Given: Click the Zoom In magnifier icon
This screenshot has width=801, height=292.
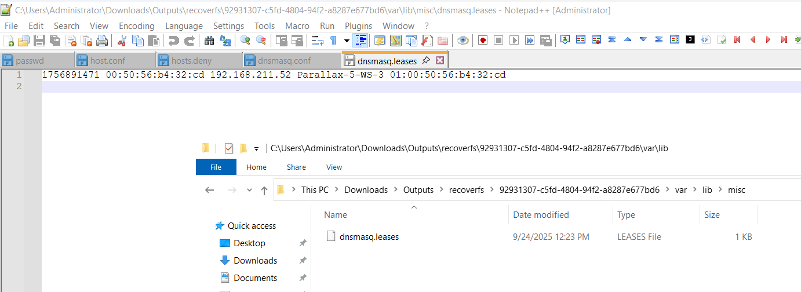Looking at the screenshot, I should [x=245, y=40].
